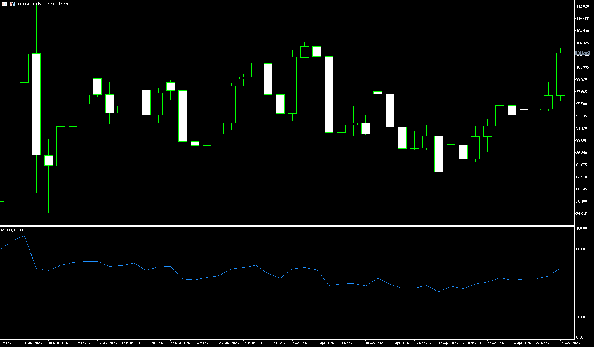Click the bearish candle body on 17 Apr 2026
594x347 pixels.
tap(439, 154)
